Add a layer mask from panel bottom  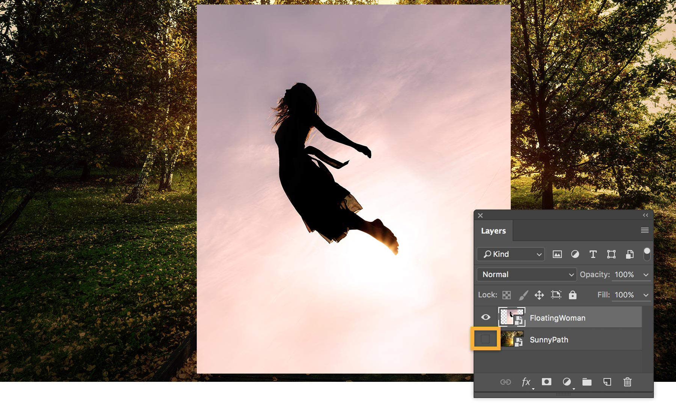tap(546, 382)
